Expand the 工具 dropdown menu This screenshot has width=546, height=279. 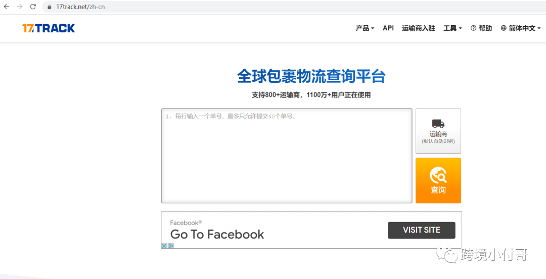pos(452,28)
